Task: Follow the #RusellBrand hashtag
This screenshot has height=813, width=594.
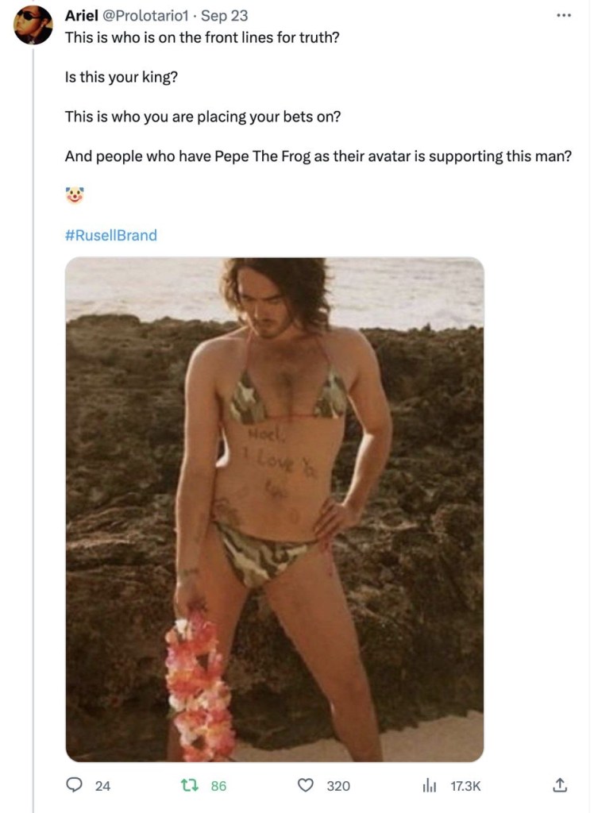Action: pos(111,235)
